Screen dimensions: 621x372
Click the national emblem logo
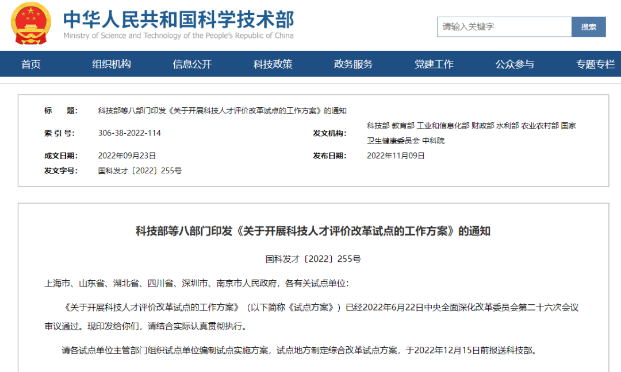pyautogui.click(x=31, y=24)
